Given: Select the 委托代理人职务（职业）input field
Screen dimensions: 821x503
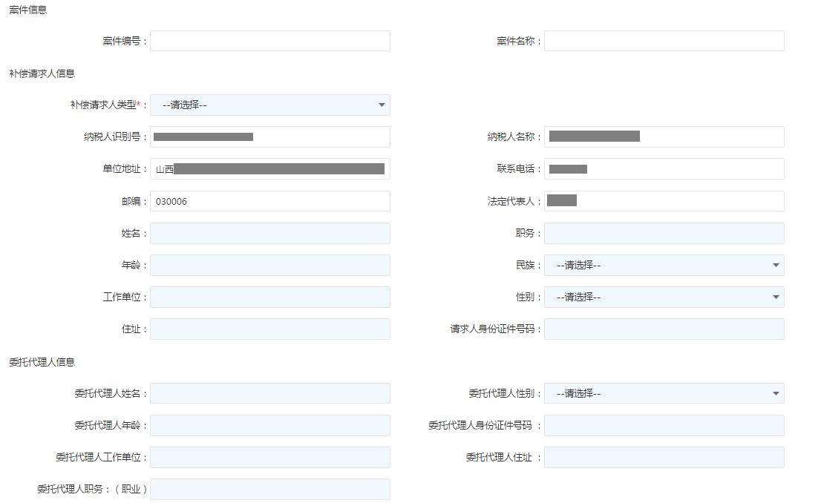Looking at the screenshot, I should tap(269, 489).
